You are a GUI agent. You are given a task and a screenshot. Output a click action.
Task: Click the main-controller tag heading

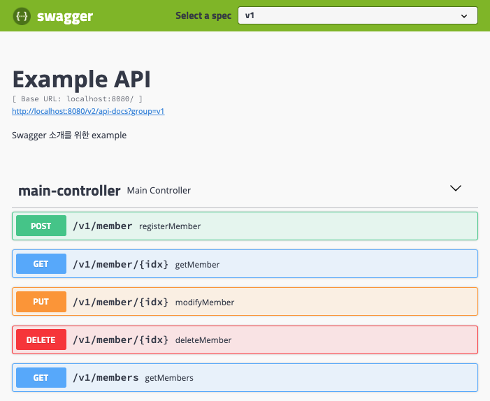(69, 191)
